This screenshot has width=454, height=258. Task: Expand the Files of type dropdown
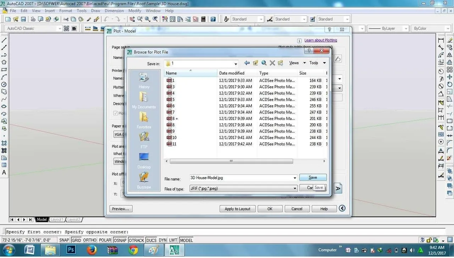[295, 188]
